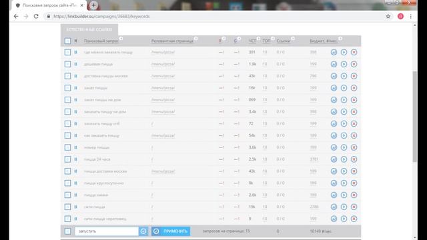Image resolution: width=427 pixels, height=240 pixels.
Task: Check the box for 'пицца круглосуточно'
Action: point(67,183)
